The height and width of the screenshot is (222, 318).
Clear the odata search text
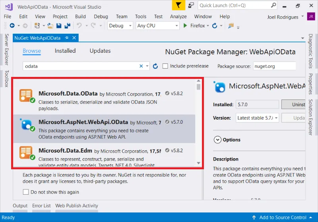point(141,66)
